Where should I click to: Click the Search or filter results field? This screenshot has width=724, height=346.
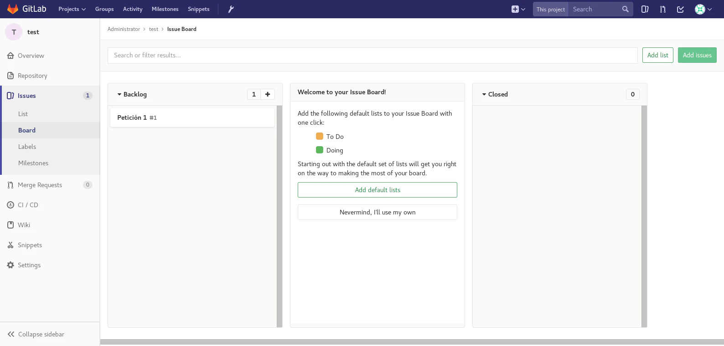coord(372,55)
